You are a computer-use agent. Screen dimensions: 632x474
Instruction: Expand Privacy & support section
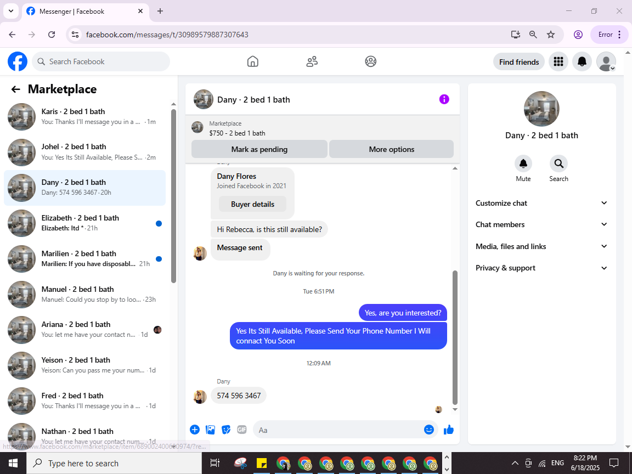(x=541, y=268)
